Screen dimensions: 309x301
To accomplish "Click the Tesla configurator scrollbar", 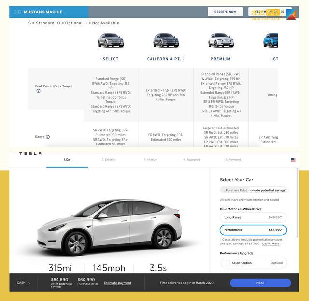I will pyautogui.click(x=297, y=202).
